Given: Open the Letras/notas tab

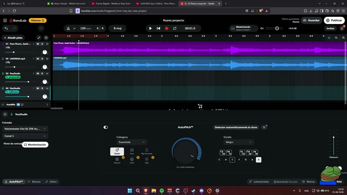Looking at the screenshot, I should [259, 182].
